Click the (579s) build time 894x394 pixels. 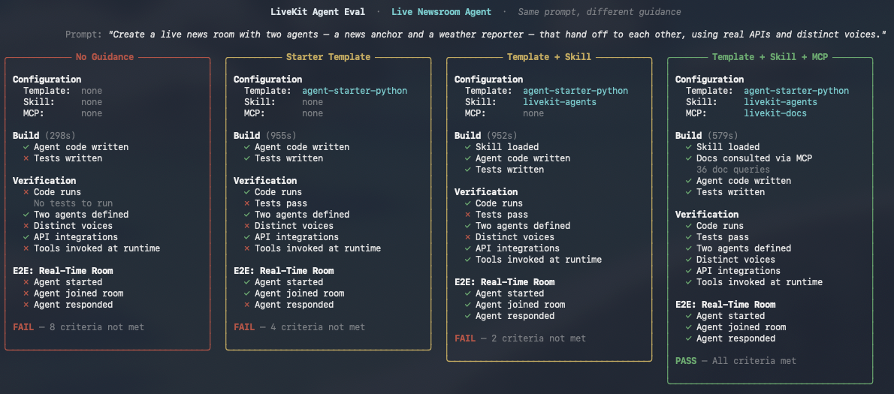tap(722, 136)
